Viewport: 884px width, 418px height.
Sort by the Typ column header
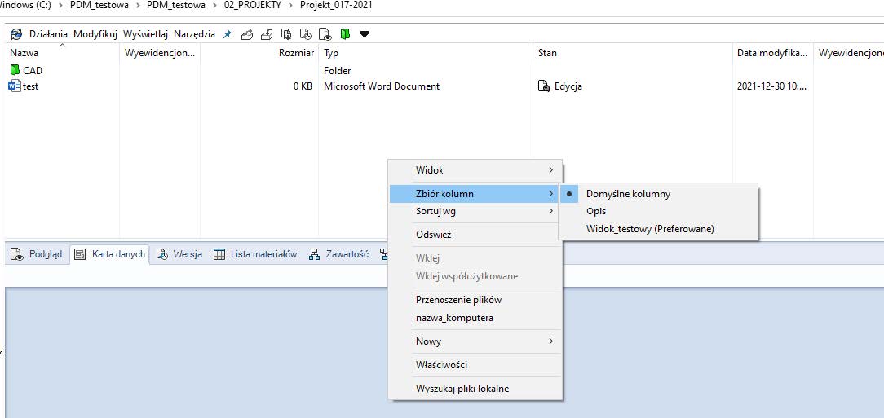click(x=426, y=53)
